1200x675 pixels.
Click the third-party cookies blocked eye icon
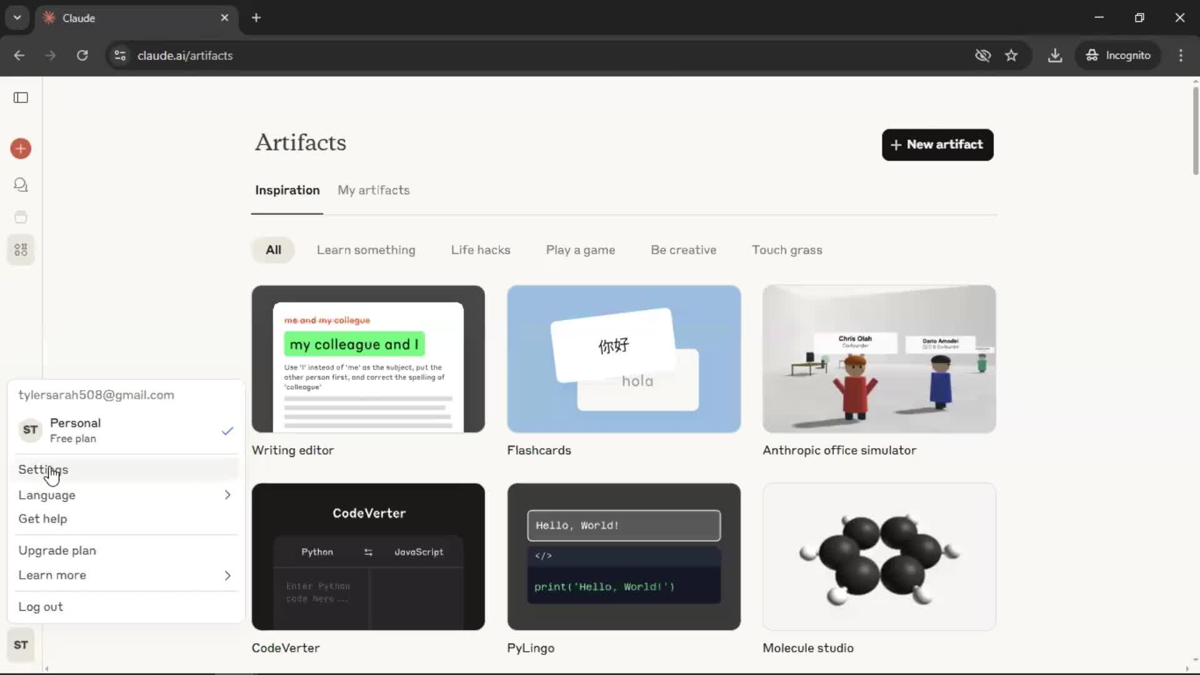tap(982, 55)
